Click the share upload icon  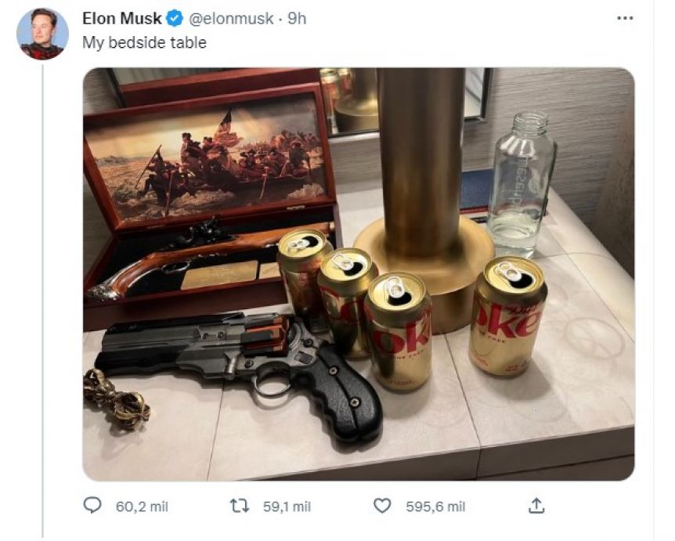[x=536, y=506]
